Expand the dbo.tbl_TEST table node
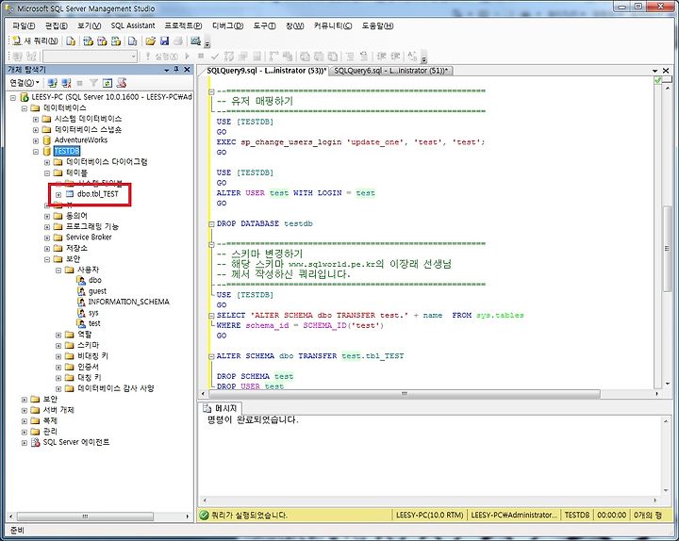 pyautogui.click(x=58, y=194)
